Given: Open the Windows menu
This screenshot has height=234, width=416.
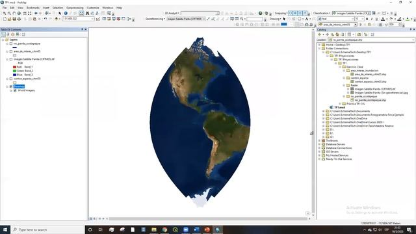Looking at the screenshot, I should 108,8.
